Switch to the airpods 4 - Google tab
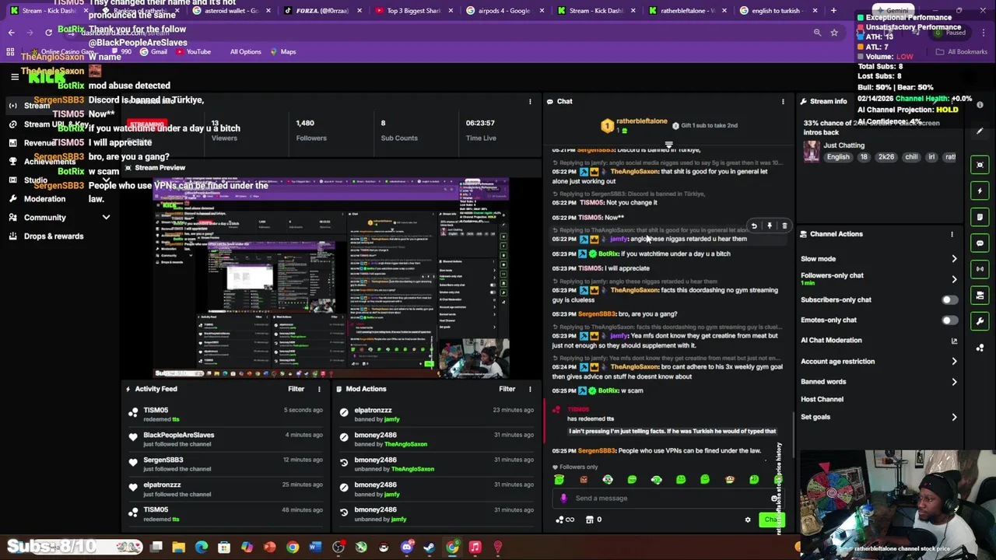This screenshot has height=560, width=996. point(504,11)
